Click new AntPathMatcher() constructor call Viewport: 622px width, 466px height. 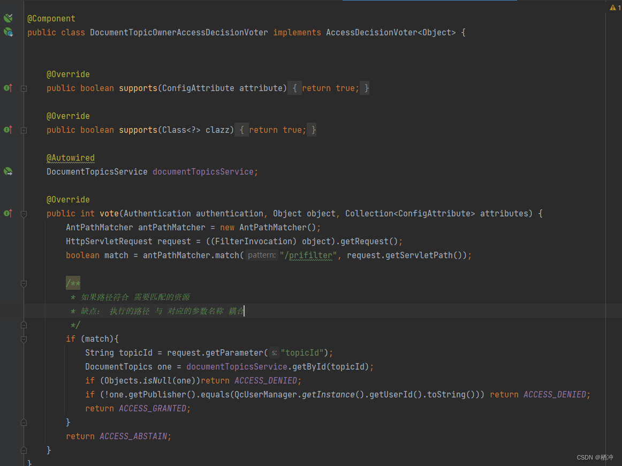(x=268, y=227)
